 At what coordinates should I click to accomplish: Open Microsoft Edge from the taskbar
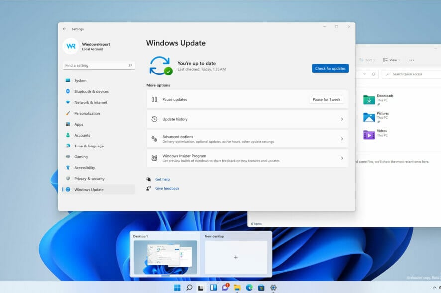tap(249, 287)
